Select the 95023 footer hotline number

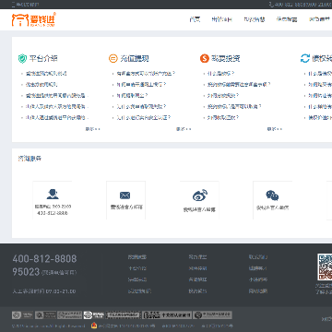[x=26, y=272]
